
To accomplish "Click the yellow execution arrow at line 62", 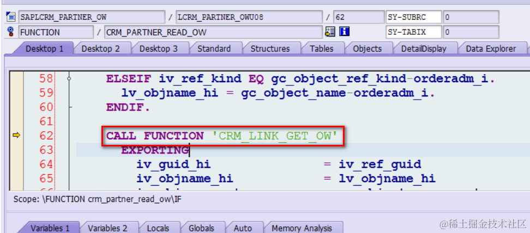I will tap(16, 136).
